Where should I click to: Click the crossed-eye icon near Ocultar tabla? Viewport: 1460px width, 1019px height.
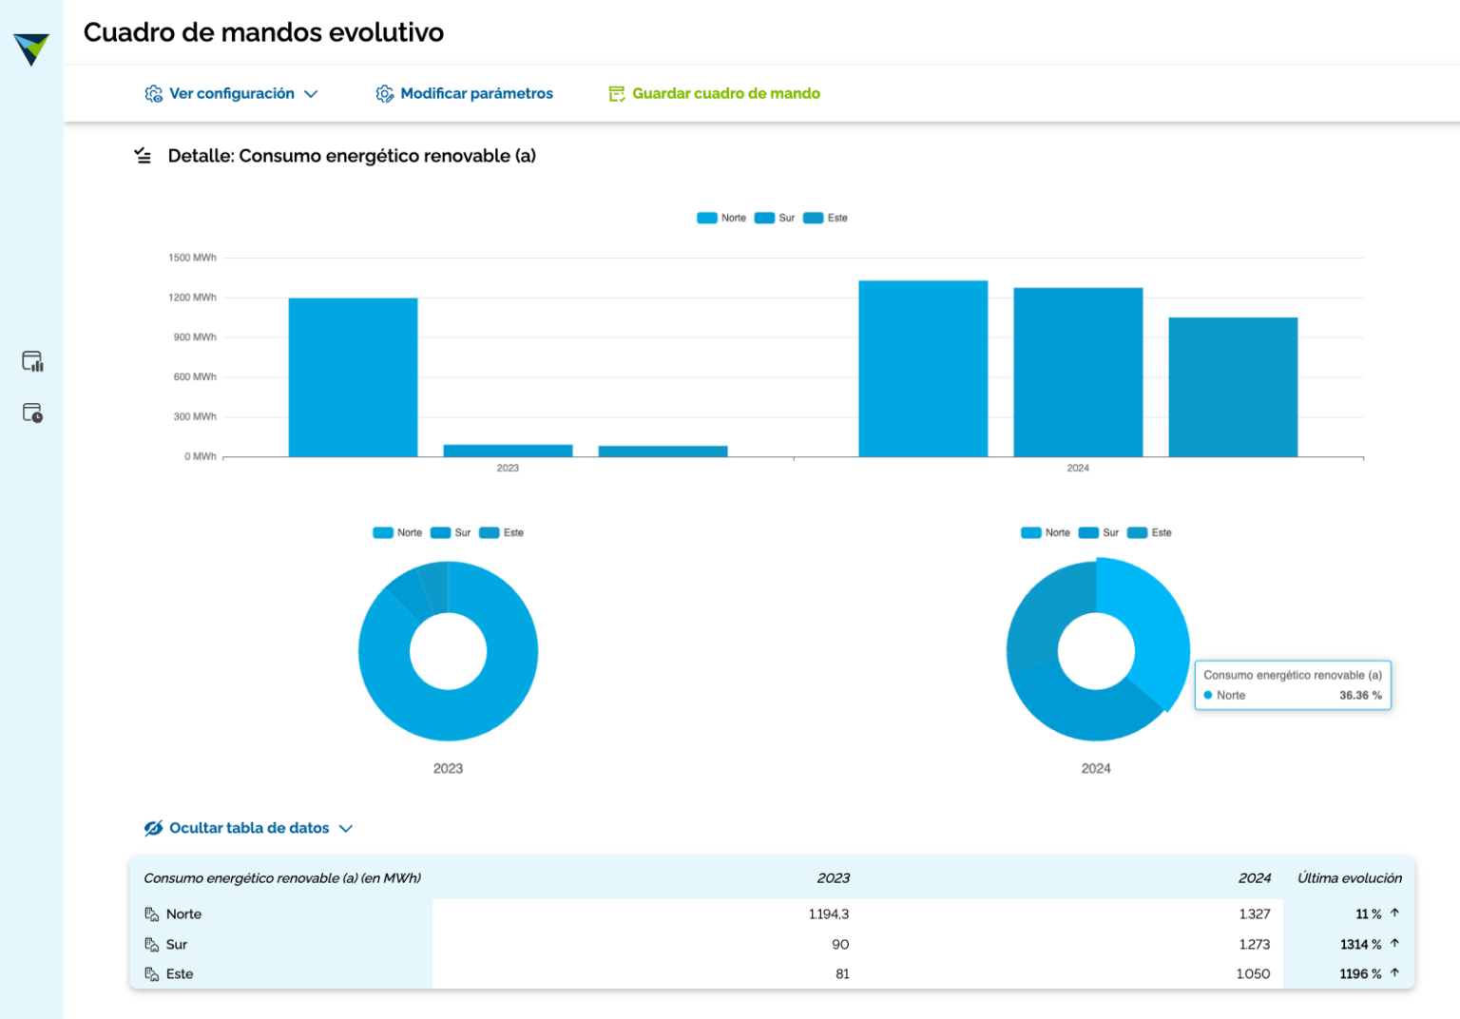click(x=152, y=828)
